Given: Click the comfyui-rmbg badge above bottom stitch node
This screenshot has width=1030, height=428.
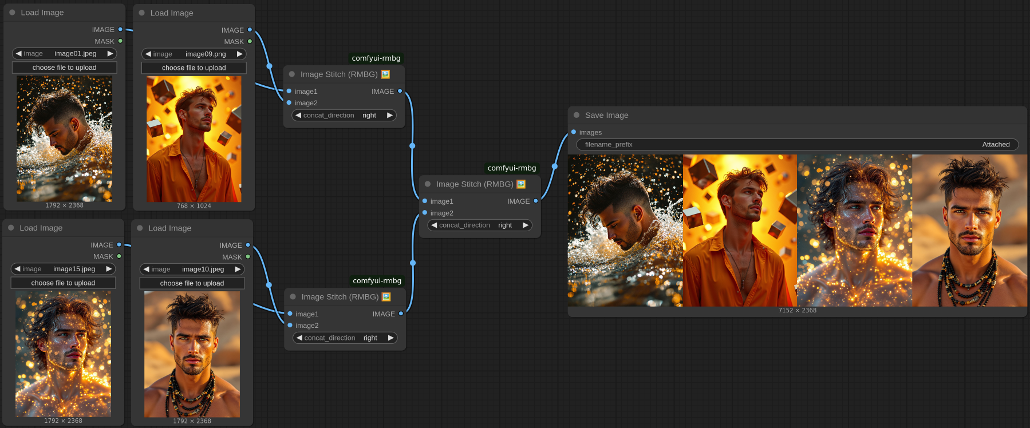Looking at the screenshot, I should click(x=377, y=280).
